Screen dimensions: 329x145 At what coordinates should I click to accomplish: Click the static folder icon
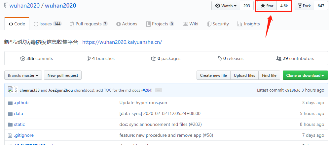coord(10,124)
